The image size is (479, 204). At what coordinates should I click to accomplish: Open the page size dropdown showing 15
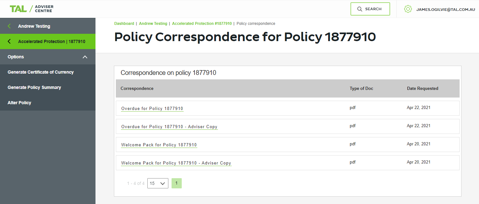pos(158,183)
